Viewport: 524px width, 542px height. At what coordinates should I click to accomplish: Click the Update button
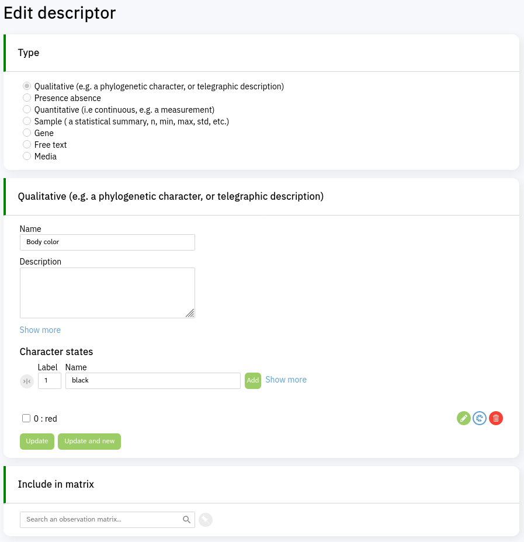tap(37, 442)
